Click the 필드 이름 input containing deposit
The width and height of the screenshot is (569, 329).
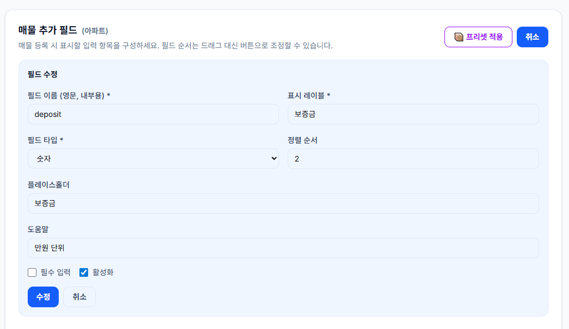pos(153,114)
